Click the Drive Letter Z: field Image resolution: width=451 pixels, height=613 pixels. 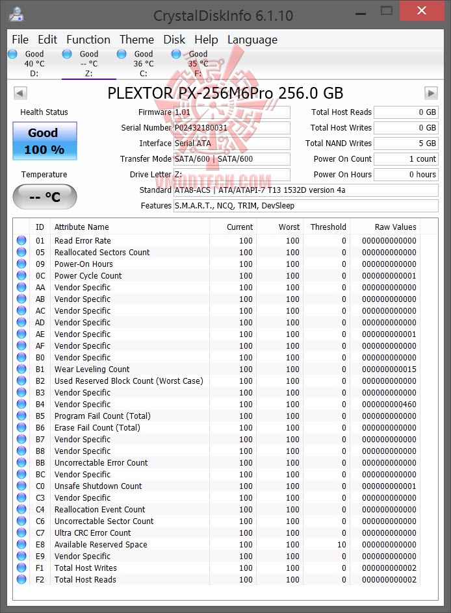point(231,175)
